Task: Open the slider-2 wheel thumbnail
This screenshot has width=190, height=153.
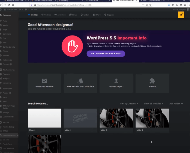Action: pos(152,118)
